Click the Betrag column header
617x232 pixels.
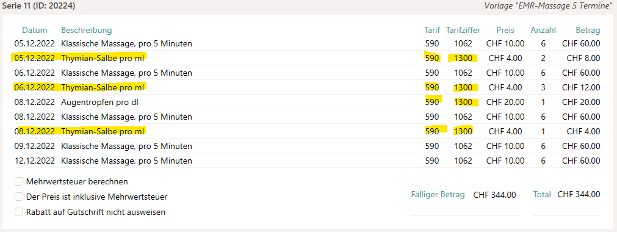[588, 31]
